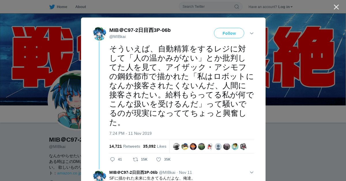This screenshot has height=181, width=346.
Task: Click the retweet icon showing 15K
Action: point(135,159)
